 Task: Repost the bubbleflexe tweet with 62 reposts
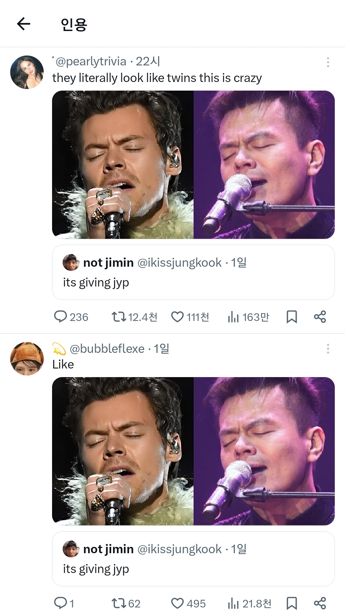126,603
